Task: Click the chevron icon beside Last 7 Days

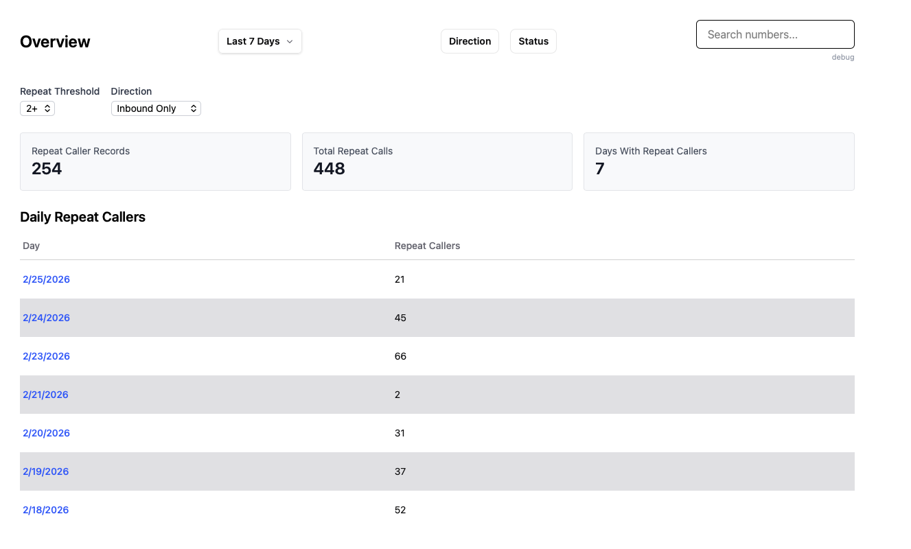Action: (290, 42)
